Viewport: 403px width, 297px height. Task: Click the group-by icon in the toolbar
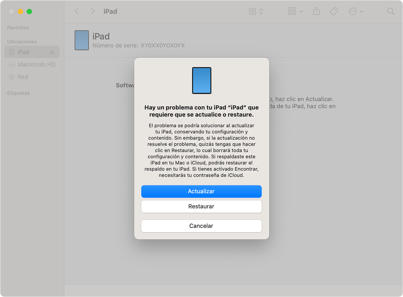point(292,11)
